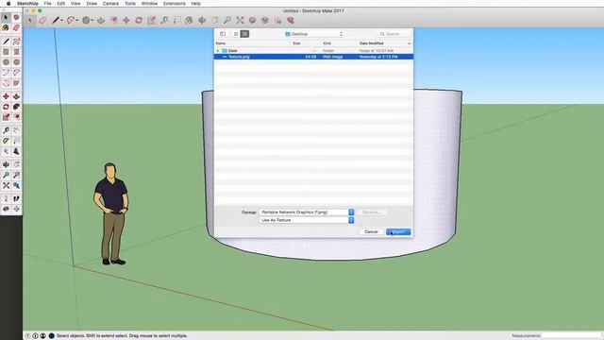
Task: Open Line tool dropdown arrow in toolbar
Action: click(x=62, y=20)
